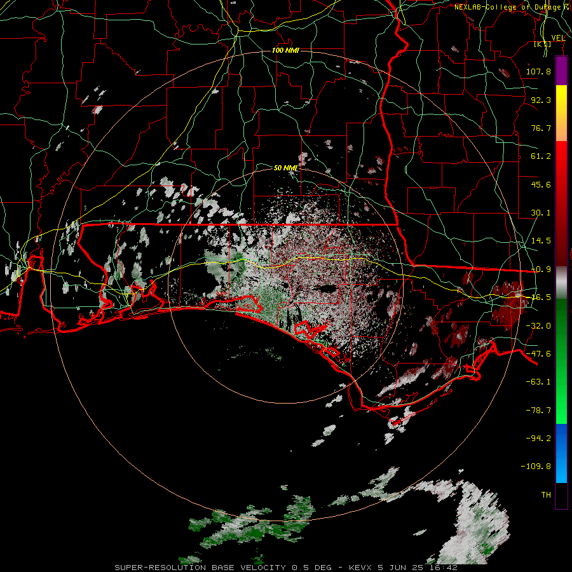Select the 61.2 velocity scale value
Viewport: 572px width, 572px height.
point(541,156)
